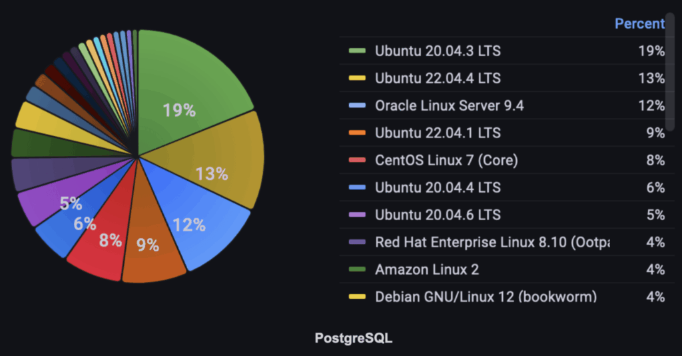Click the green Ubuntu 20.04.3 LTS legend swatch
This screenshot has height=356, width=682.
click(357, 51)
